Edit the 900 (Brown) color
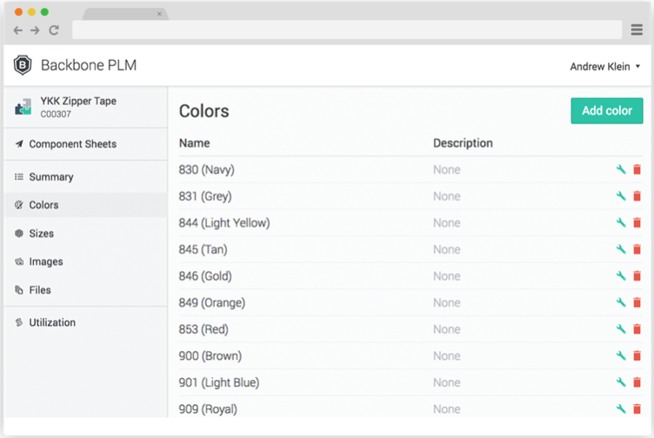654x438 pixels. (x=621, y=355)
